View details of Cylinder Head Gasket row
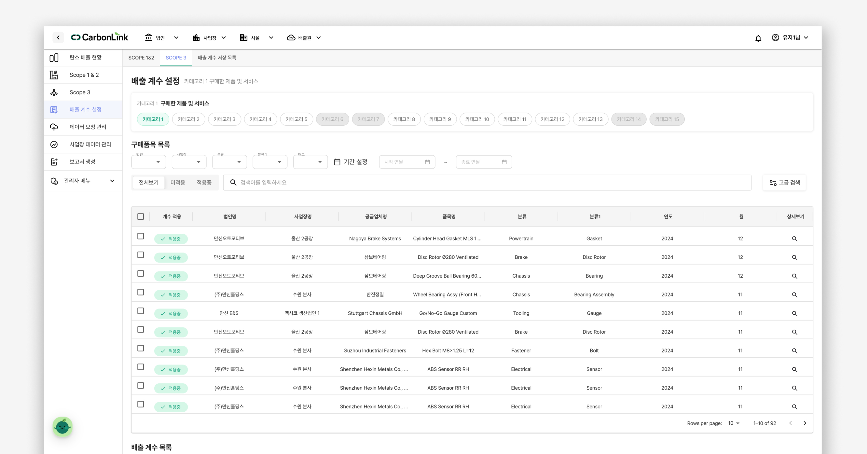 (795, 239)
